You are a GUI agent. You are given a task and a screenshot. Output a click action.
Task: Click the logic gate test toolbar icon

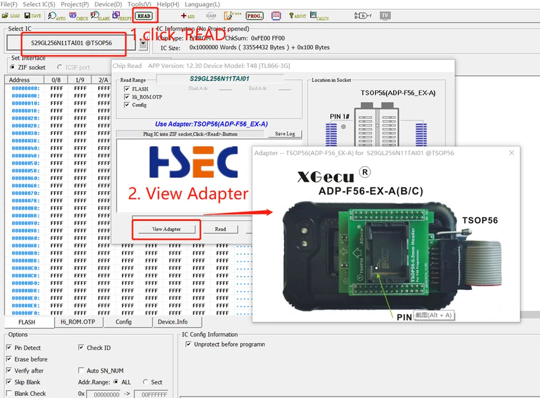pos(363,16)
